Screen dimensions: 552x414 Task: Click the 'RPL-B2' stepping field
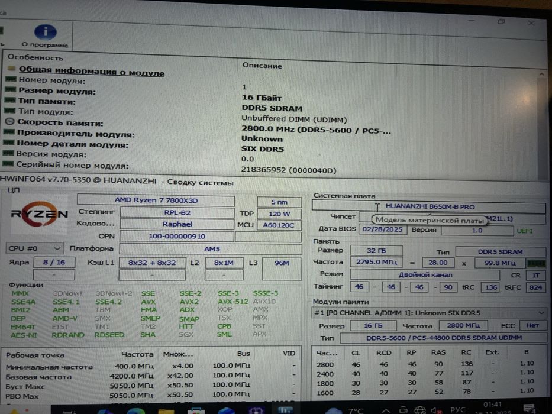click(177, 213)
